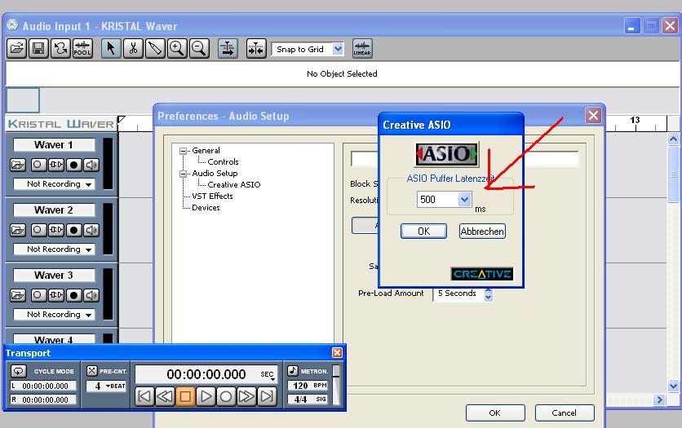This screenshot has width=682, height=428.
Task: Open the pre-count BEAT dropdown
Action: pyautogui.click(x=115, y=386)
